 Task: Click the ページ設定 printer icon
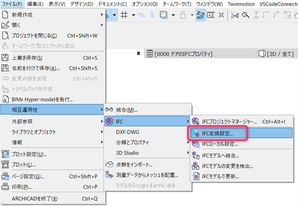coord(5,176)
